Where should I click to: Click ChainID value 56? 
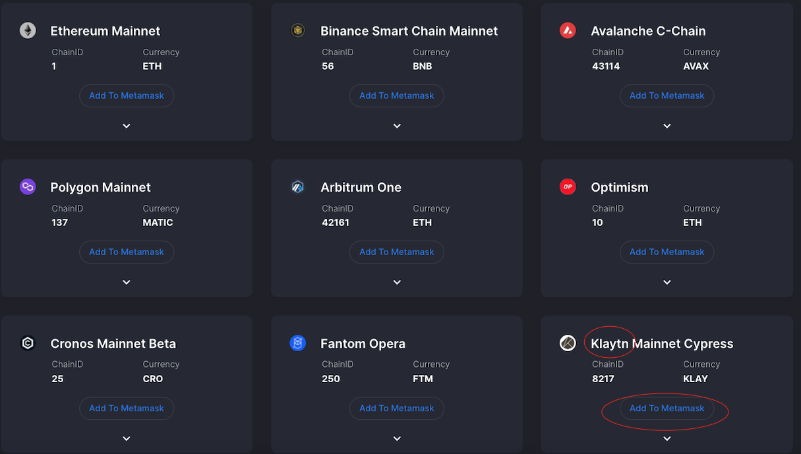pos(328,66)
